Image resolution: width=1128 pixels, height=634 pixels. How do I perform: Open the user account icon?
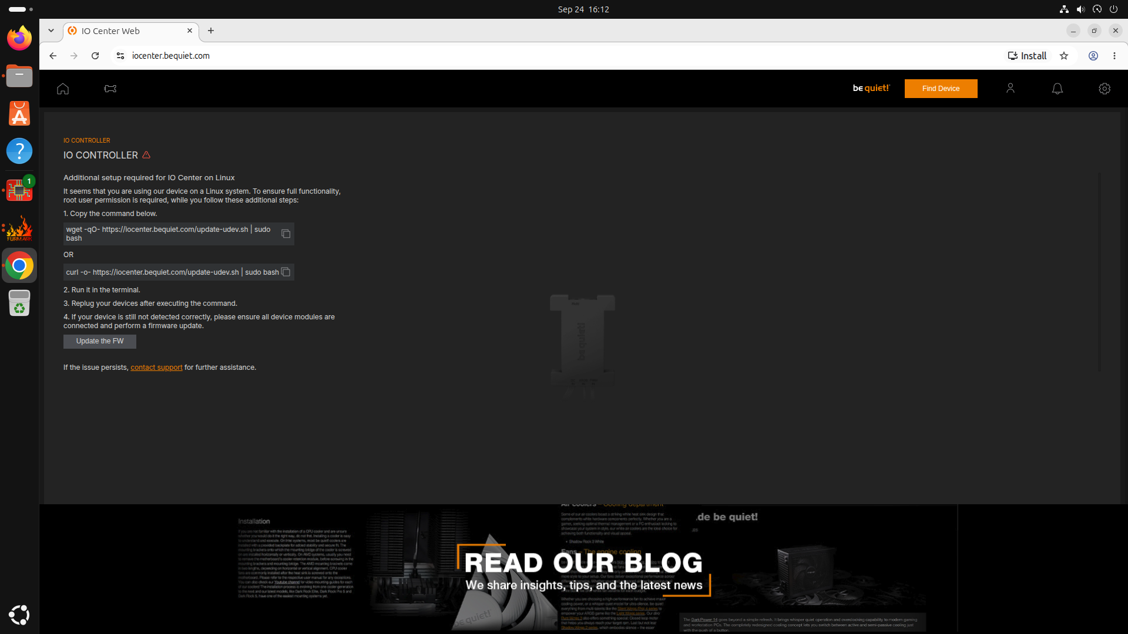(1010, 89)
